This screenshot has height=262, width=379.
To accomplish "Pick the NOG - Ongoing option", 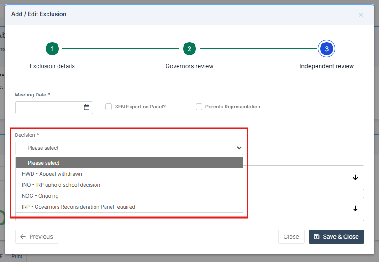I will point(129,196).
